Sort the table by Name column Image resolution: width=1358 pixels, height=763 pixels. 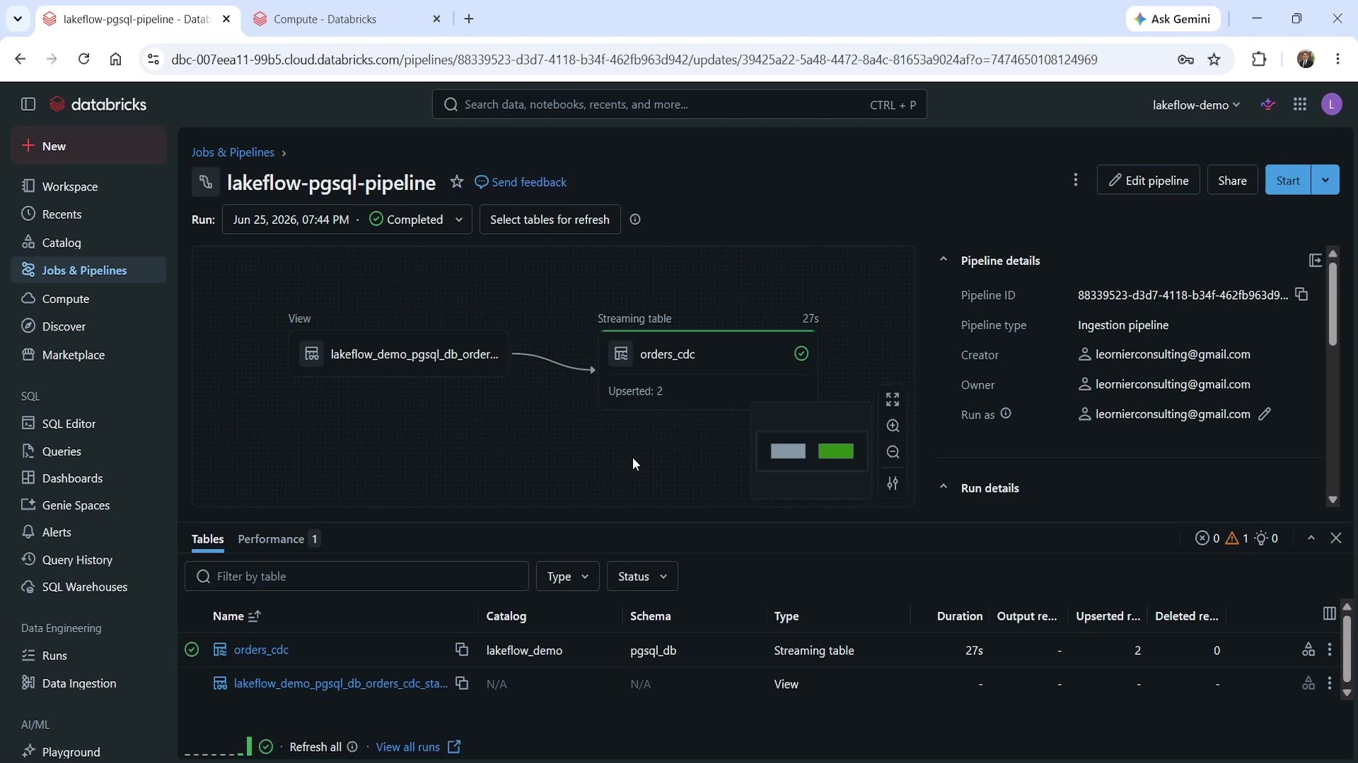pos(236,616)
